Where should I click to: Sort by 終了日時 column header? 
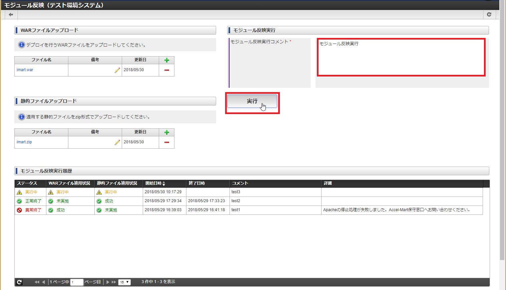[x=208, y=183]
